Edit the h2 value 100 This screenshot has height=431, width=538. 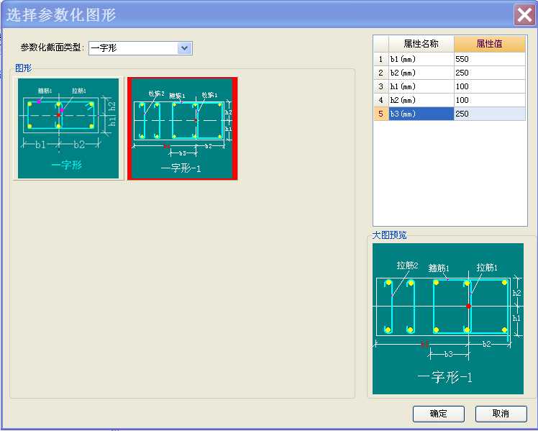[490, 100]
